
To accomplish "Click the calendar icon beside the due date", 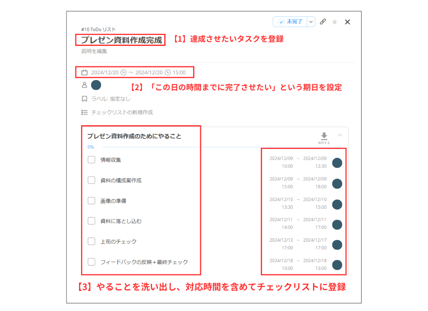I will [84, 72].
